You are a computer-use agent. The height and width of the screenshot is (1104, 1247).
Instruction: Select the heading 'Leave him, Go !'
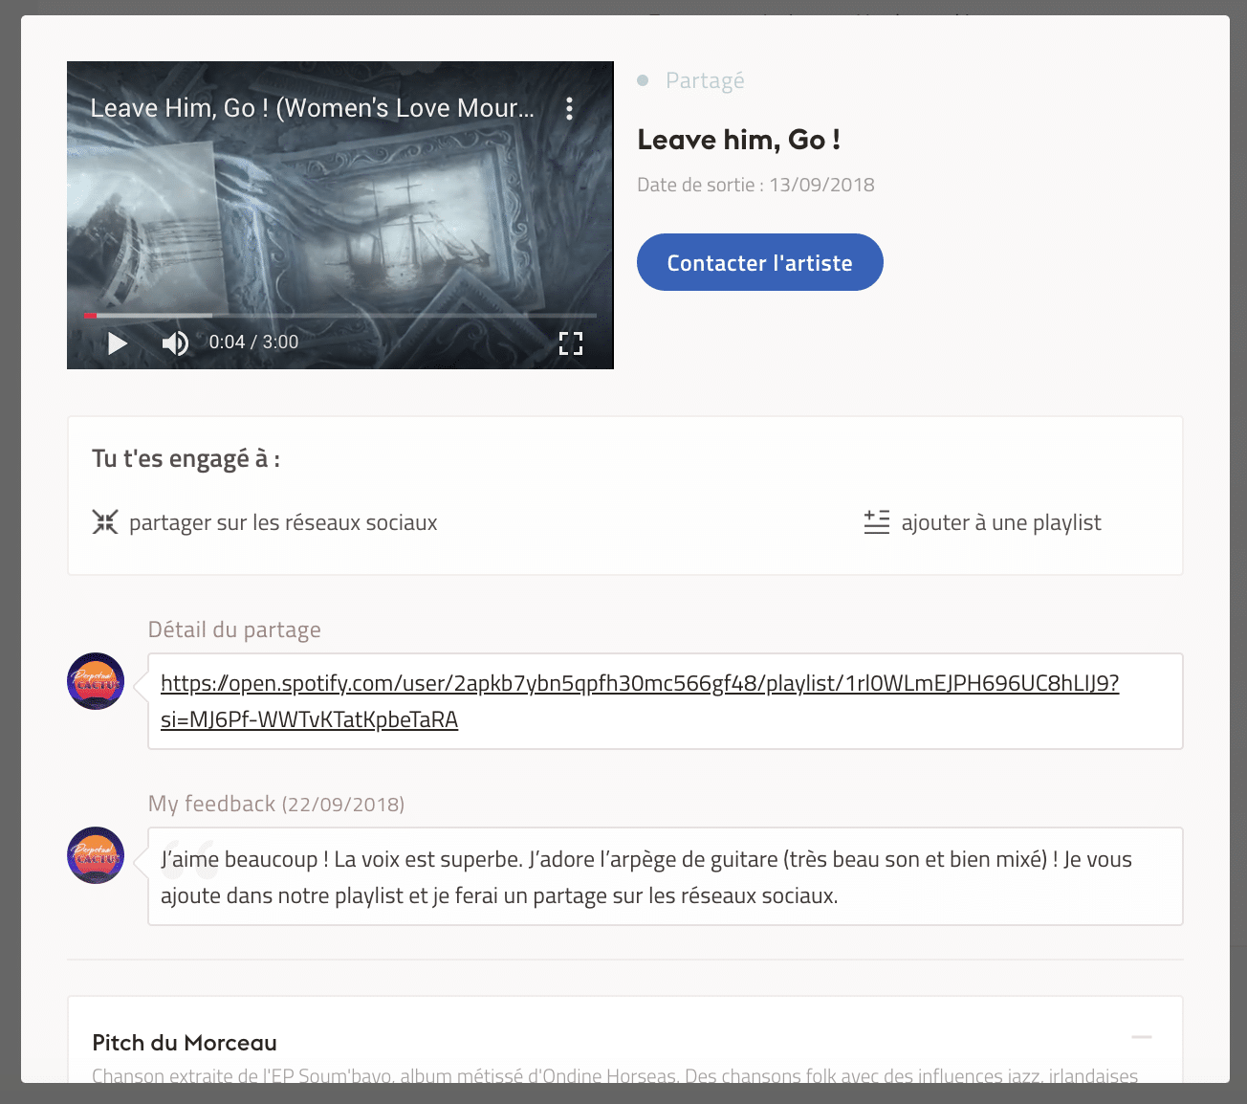pyautogui.click(x=739, y=140)
